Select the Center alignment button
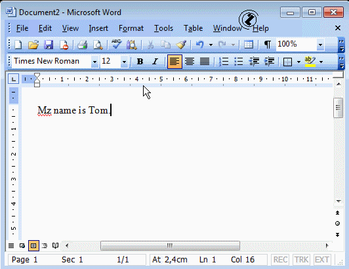This screenshot has height=269, width=349. [x=190, y=62]
